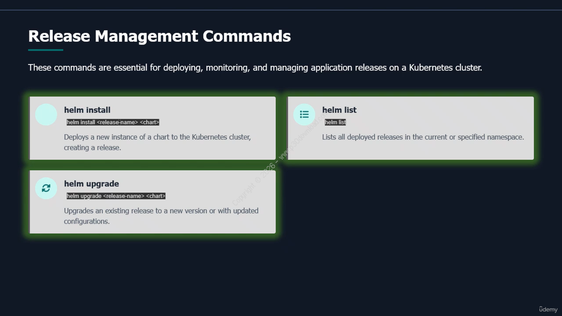Select the "helm upgrade" card heading
Image resolution: width=562 pixels, height=316 pixels.
click(x=91, y=184)
